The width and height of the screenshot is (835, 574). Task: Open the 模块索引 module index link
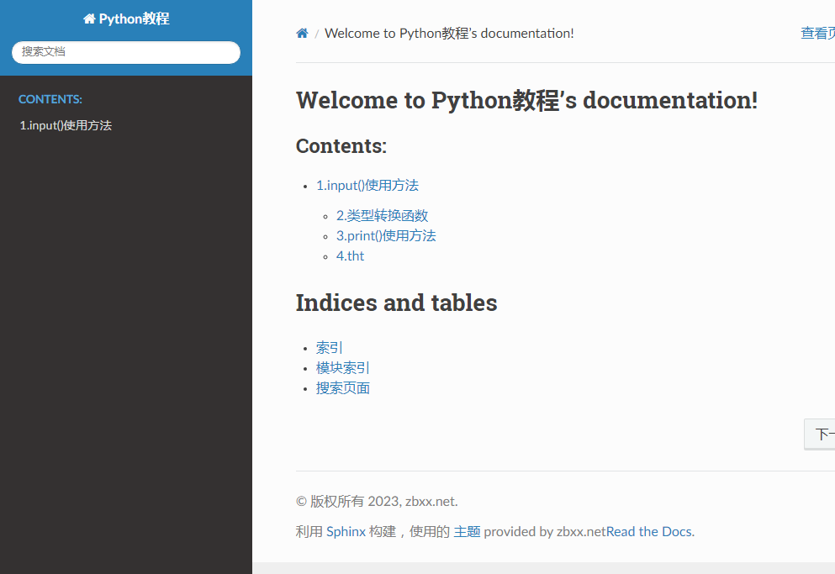click(341, 367)
